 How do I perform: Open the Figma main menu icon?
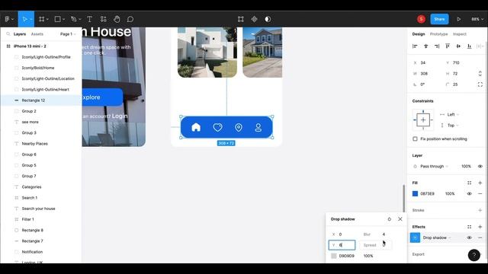pyautogui.click(x=7, y=19)
